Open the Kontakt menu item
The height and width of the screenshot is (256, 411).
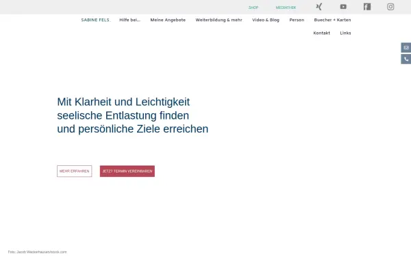coord(322,33)
